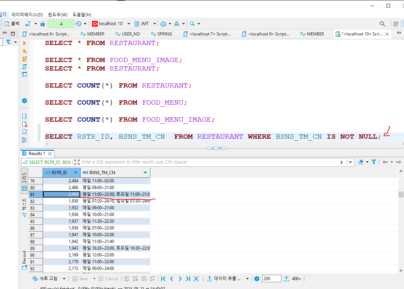Open the BSNS_TM_CN column dropdown arrow
This screenshot has width=404, height=289.
click(x=145, y=173)
